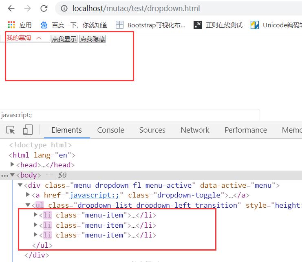Click the browser forward arrow
Viewport: 302px width, 262px height.
[28, 9]
